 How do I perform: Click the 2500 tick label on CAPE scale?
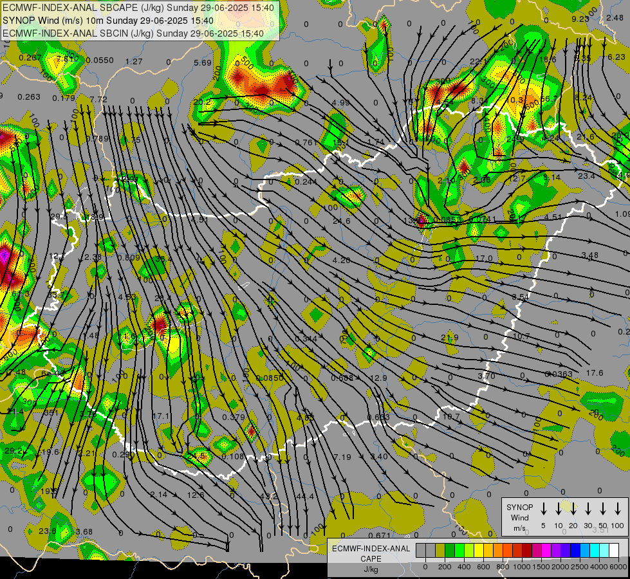point(580,567)
